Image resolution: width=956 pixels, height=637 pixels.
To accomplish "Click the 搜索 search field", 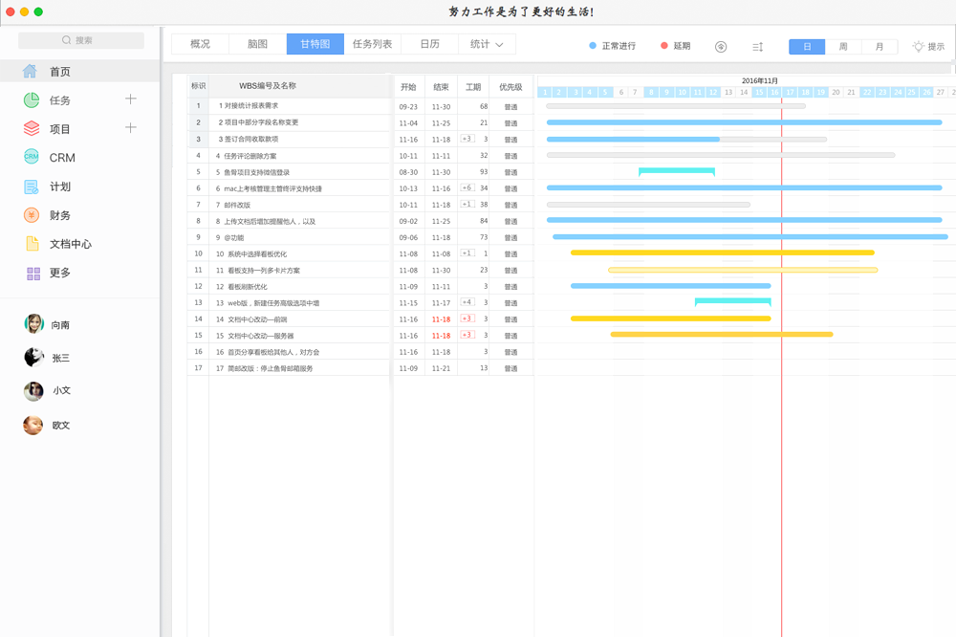I will [x=81, y=40].
